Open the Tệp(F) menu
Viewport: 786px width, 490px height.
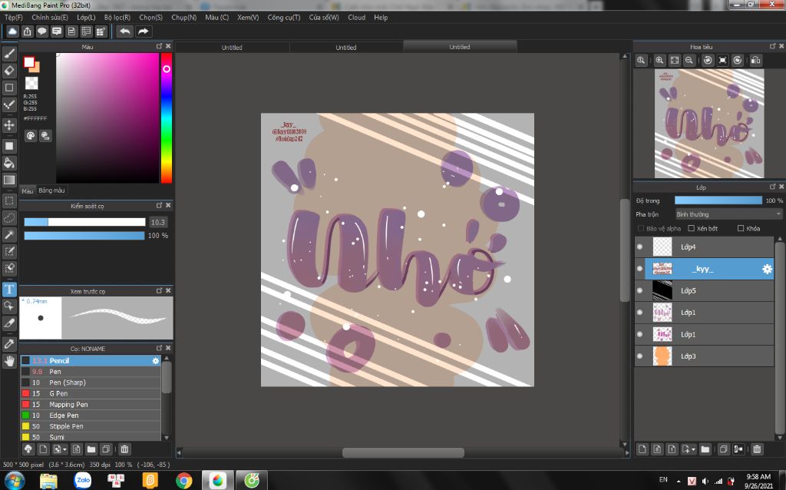tap(14, 17)
